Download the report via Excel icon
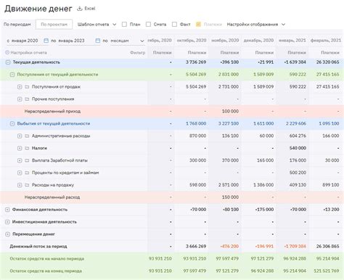 pos(80,9)
